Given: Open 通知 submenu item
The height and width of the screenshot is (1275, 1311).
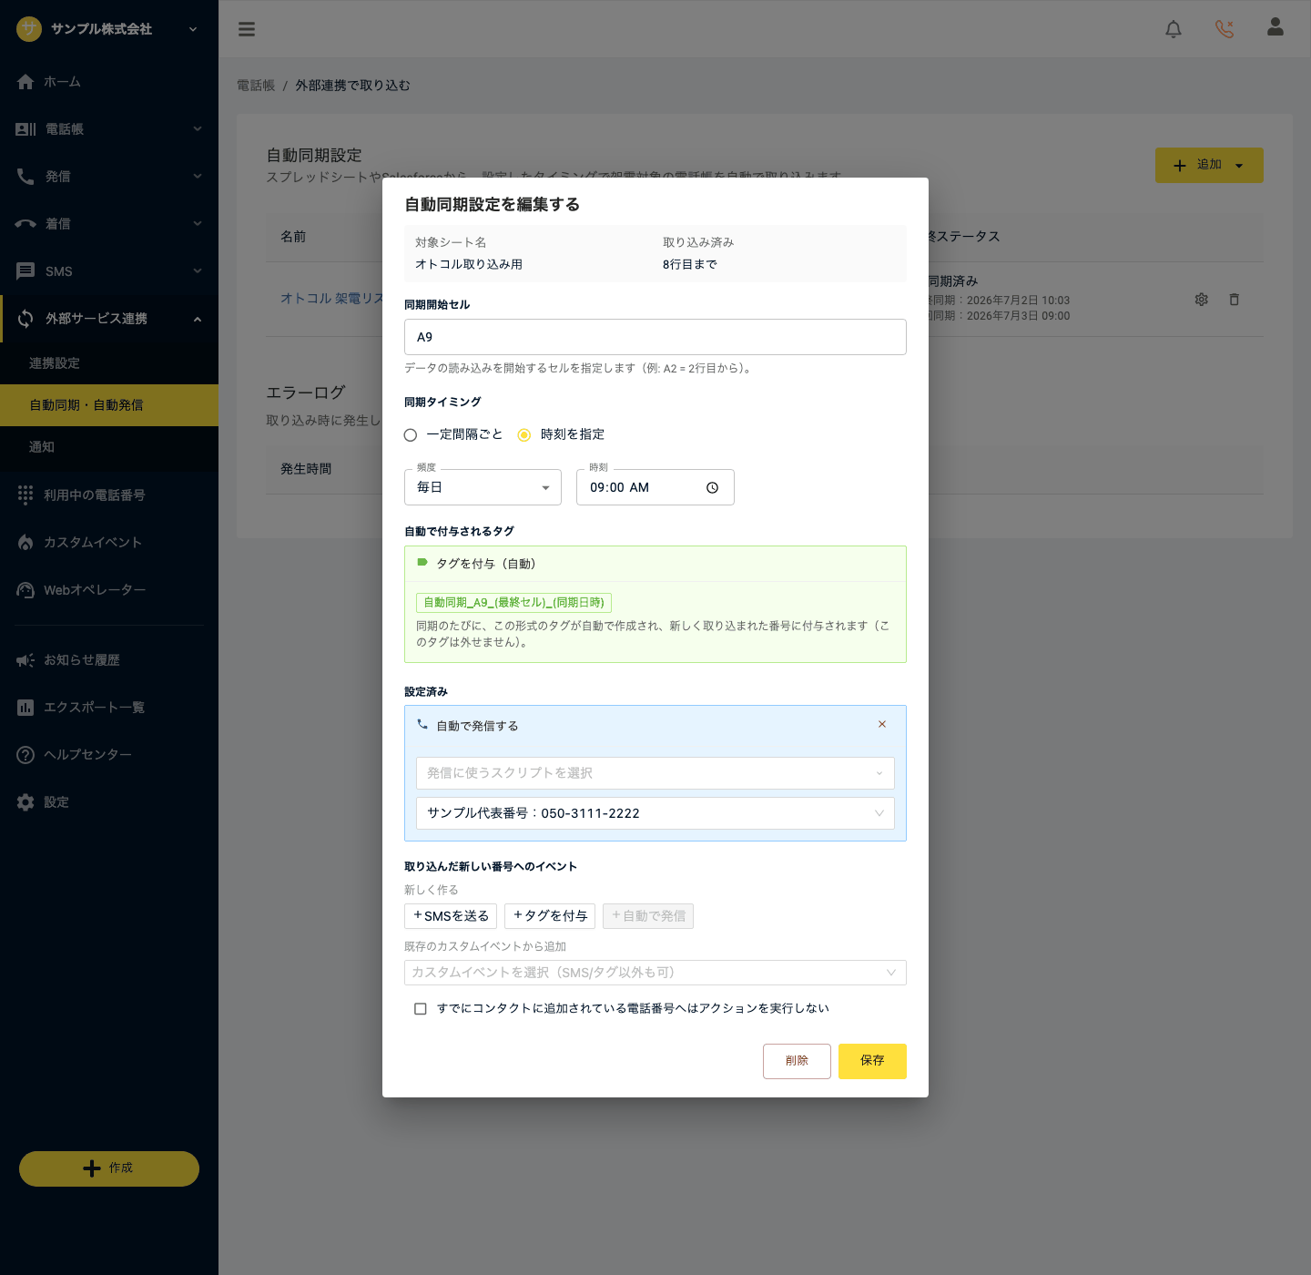Looking at the screenshot, I should pyautogui.click(x=109, y=447).
